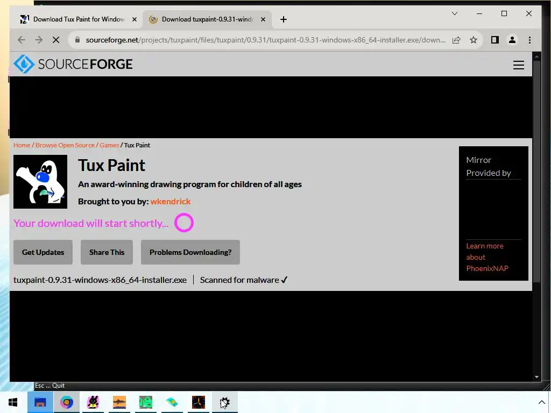Stop loading the page
Viewport: 551px width, 413px height.
pyautogui.click(x=56, y=40)
